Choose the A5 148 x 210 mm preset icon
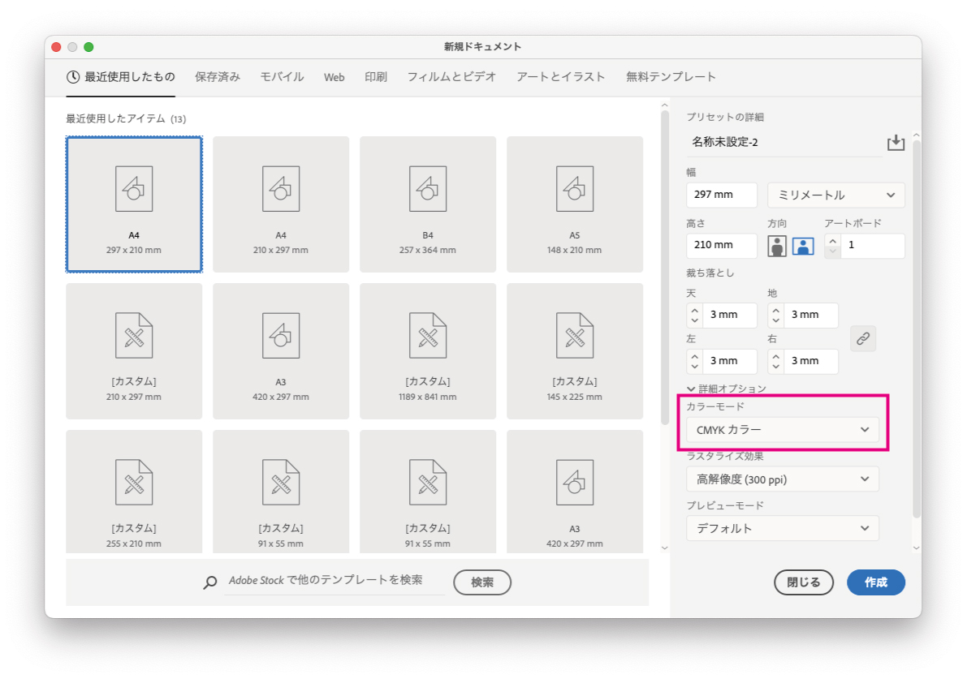Screen dimensions: 967x683 click(574, 189)
